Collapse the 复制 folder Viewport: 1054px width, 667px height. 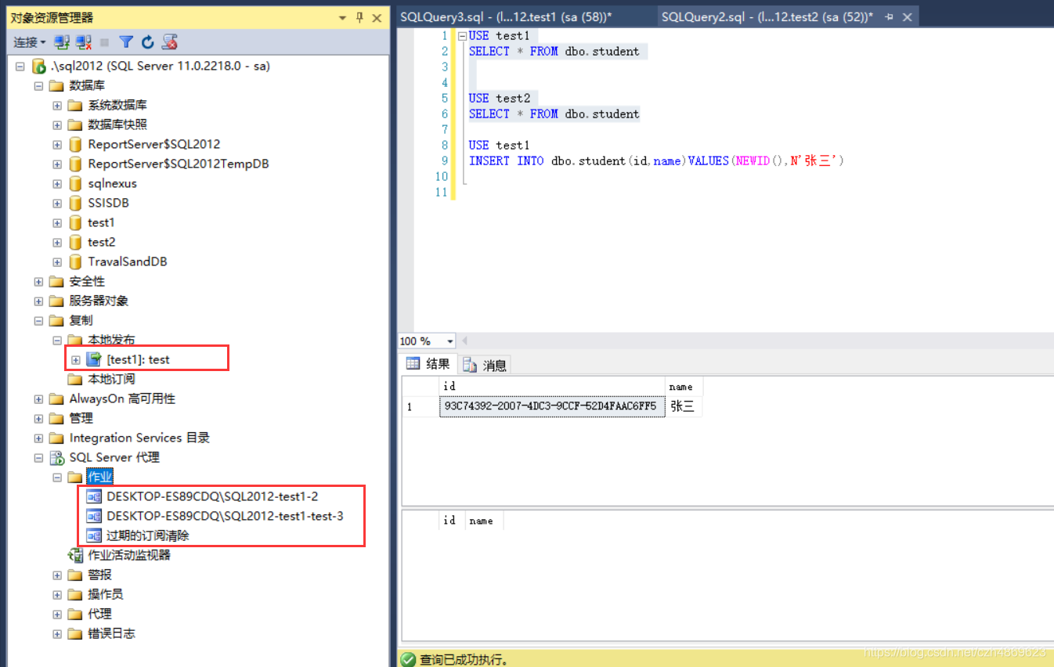coord(38,321)
